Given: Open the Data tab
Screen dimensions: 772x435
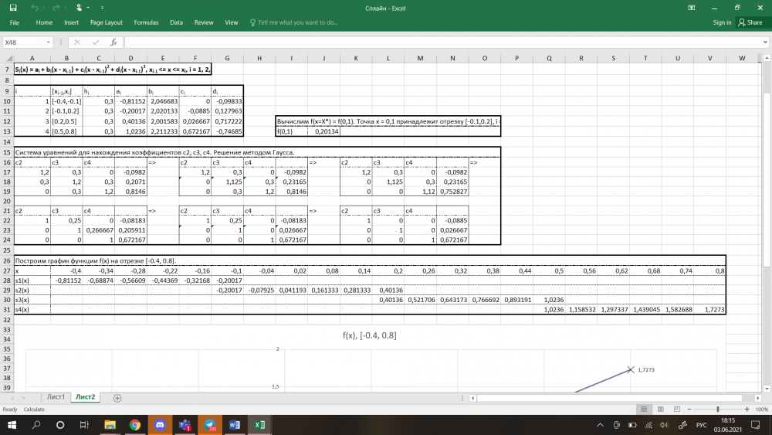Looking at the screenshot, I should point(176,22).
